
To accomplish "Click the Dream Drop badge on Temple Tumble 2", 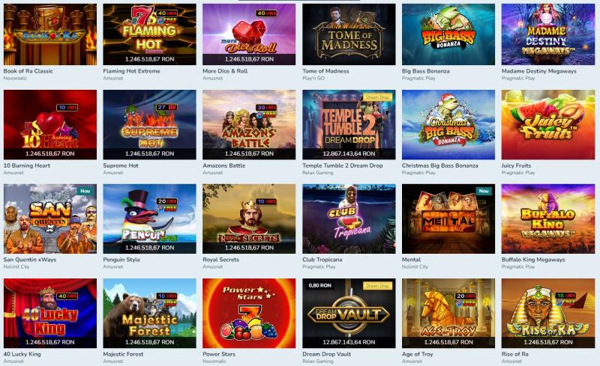I will pyautogui.click(x=377, y=97).
